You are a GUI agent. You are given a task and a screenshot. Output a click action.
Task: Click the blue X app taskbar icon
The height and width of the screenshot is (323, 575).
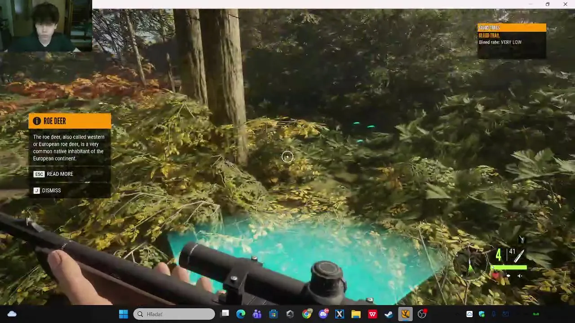click(339, 314)
